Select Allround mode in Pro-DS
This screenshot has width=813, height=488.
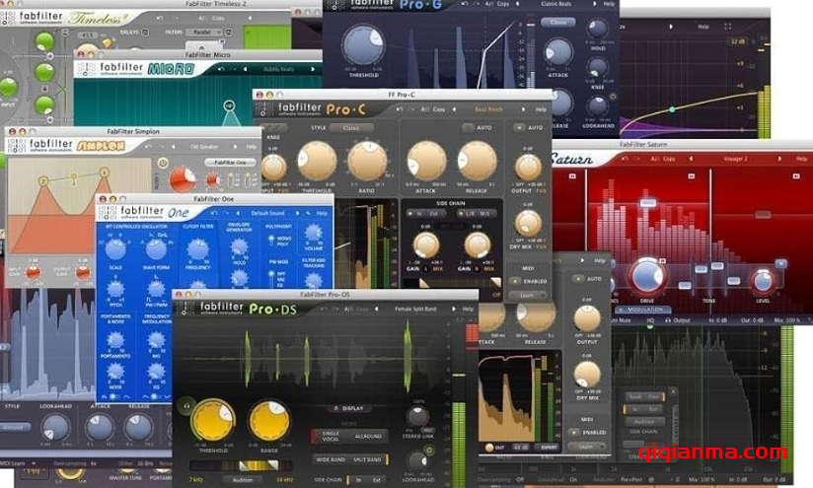(x=368, y=436)
